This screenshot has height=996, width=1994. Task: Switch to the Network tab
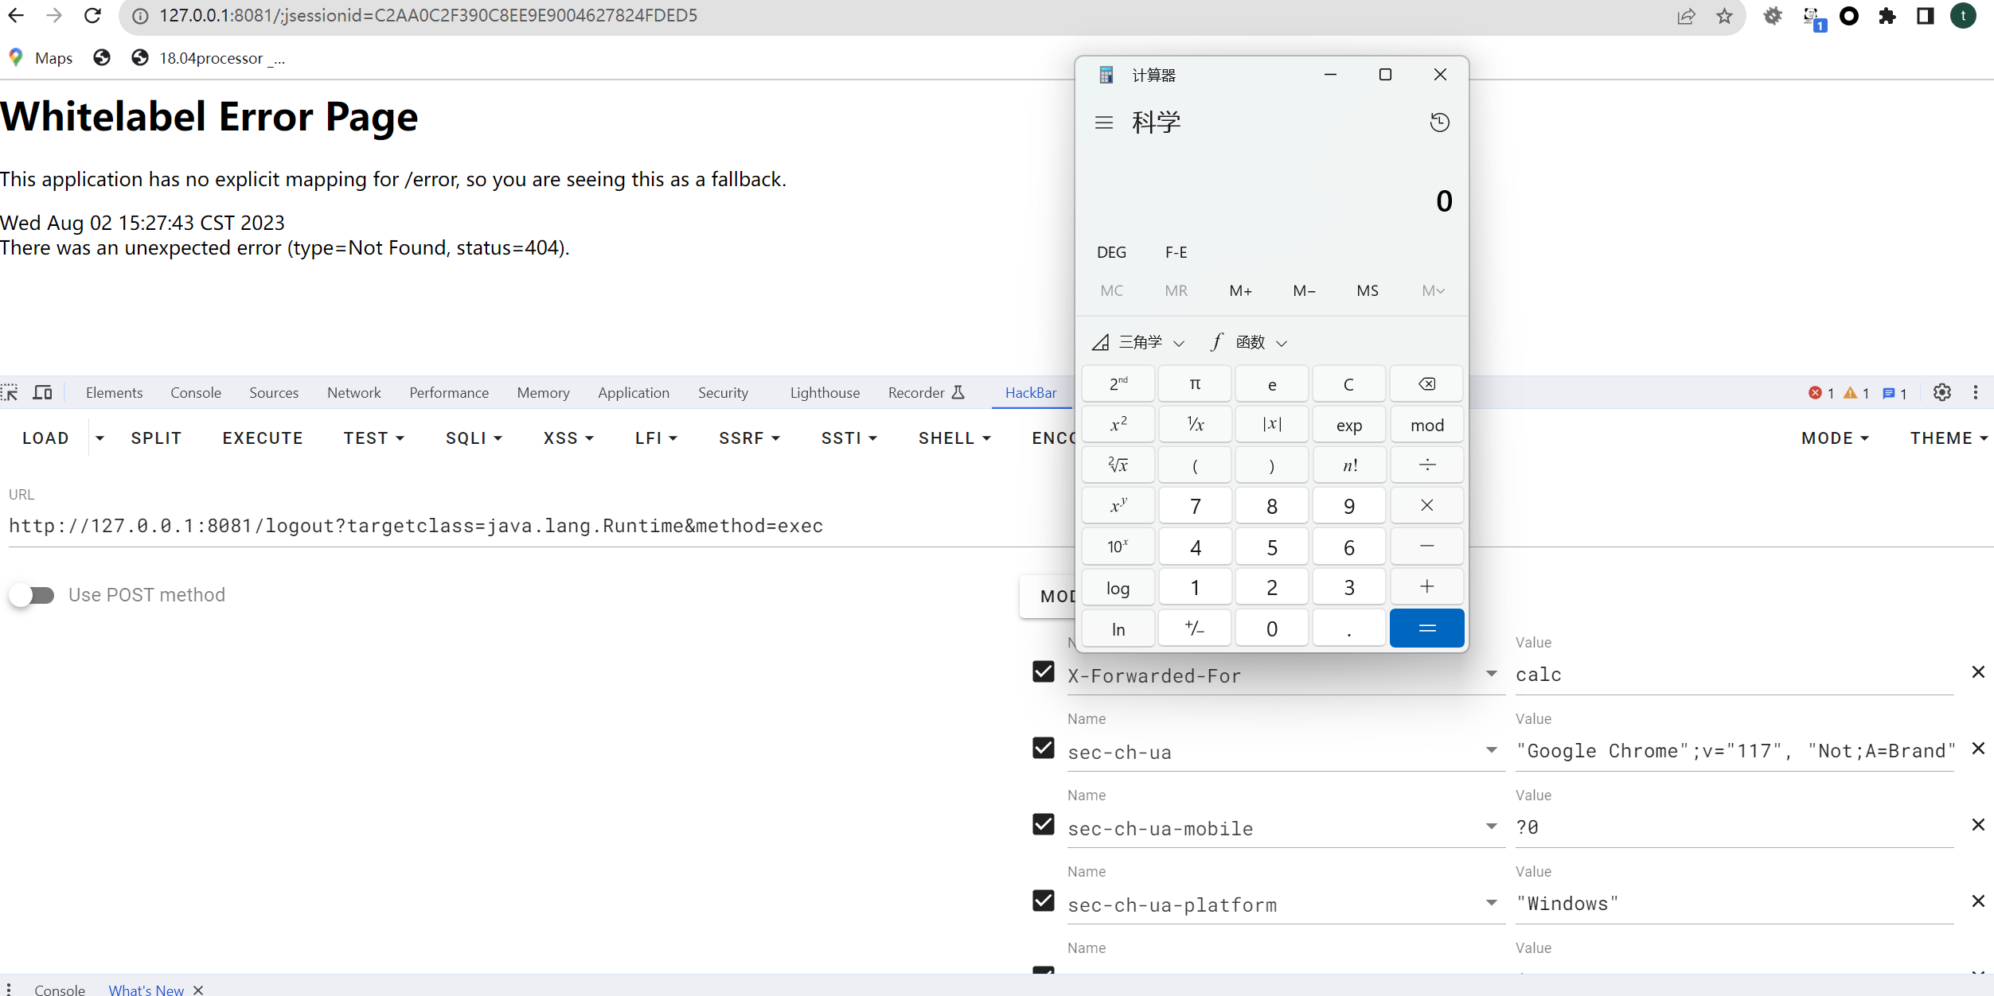pyautogui.click(x=353, y=392)
